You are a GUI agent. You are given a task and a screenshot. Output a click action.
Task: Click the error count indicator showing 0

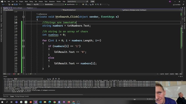point(14,74)
